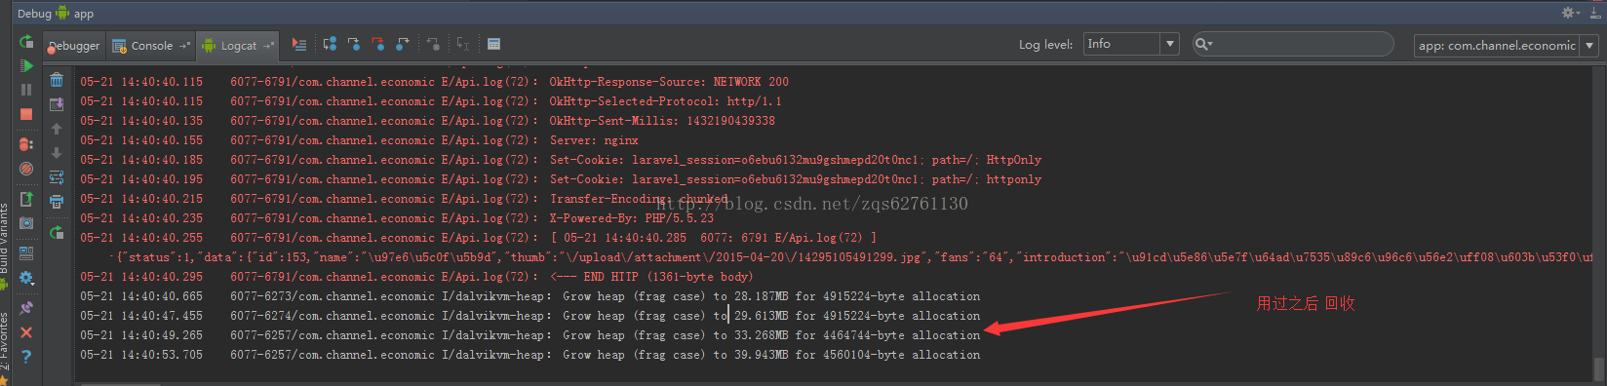Screen dimensions: 1607x386
Task: Click the Step Over toolbar icon
Action: 330,44
